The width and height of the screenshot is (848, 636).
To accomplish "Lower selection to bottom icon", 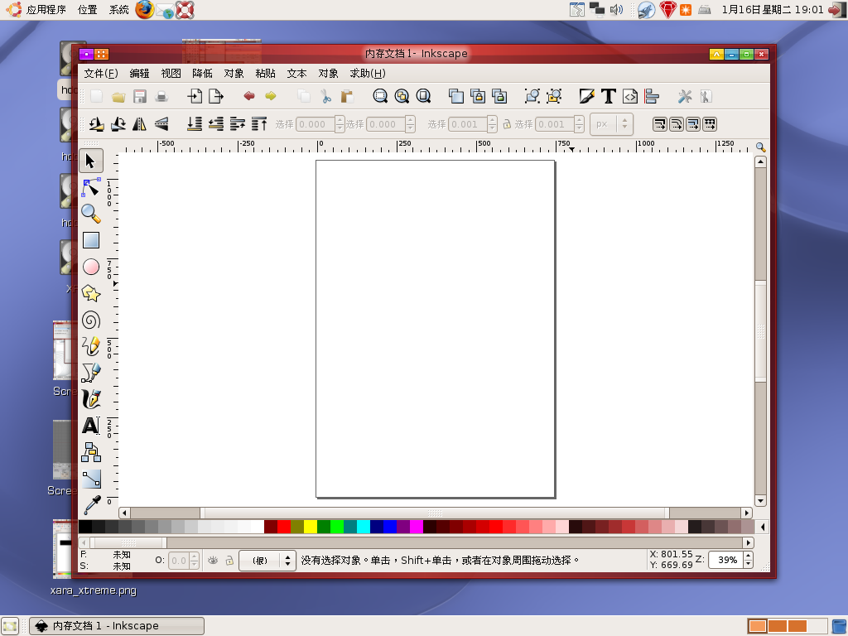I will point(195,124).
